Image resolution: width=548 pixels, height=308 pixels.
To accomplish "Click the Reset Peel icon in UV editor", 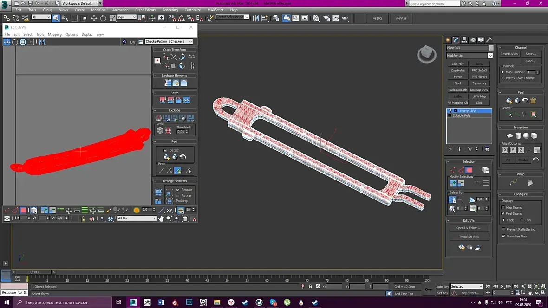I will (183, 157).
